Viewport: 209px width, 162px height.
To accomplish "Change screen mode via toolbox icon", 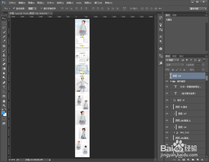I will (4, 123).
